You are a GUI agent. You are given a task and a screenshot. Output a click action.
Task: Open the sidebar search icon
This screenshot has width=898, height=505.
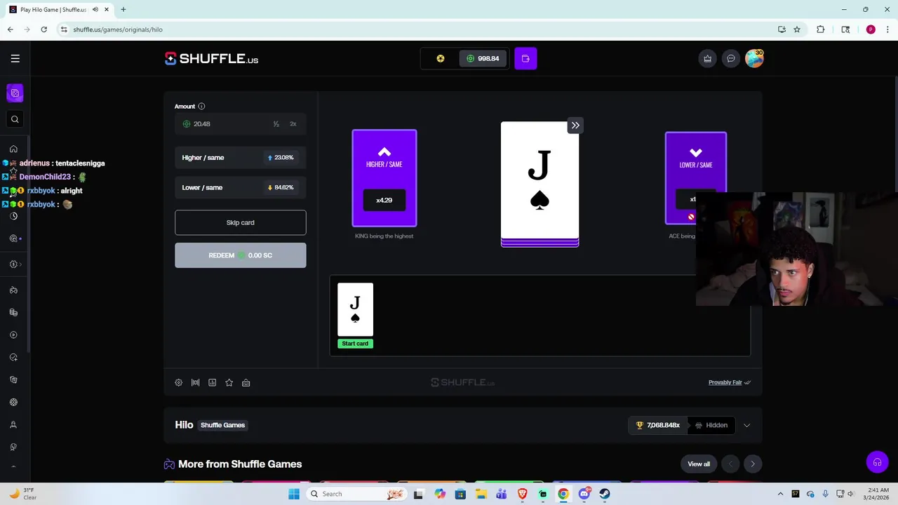coord(15,119)
